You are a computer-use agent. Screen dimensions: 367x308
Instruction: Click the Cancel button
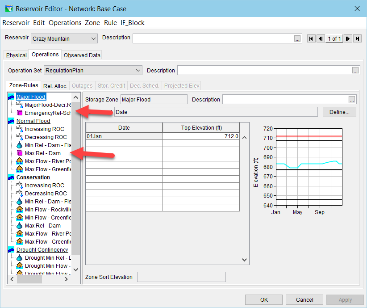click(304, 300)
